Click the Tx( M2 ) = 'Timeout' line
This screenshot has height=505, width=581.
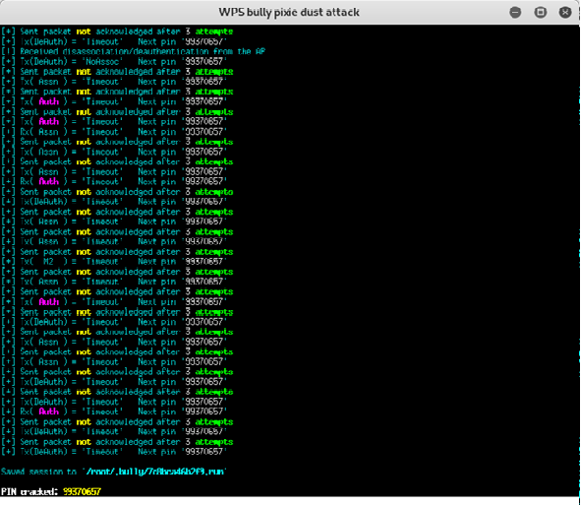pyautogui.click(x=114, y=262)
